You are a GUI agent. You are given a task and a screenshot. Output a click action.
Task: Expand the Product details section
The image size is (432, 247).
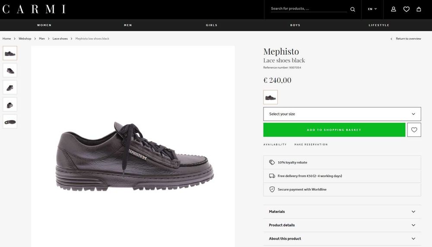click(342, 225)
